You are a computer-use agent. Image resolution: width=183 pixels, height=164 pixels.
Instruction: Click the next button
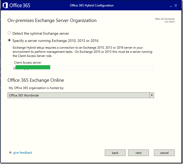point(138,153)
